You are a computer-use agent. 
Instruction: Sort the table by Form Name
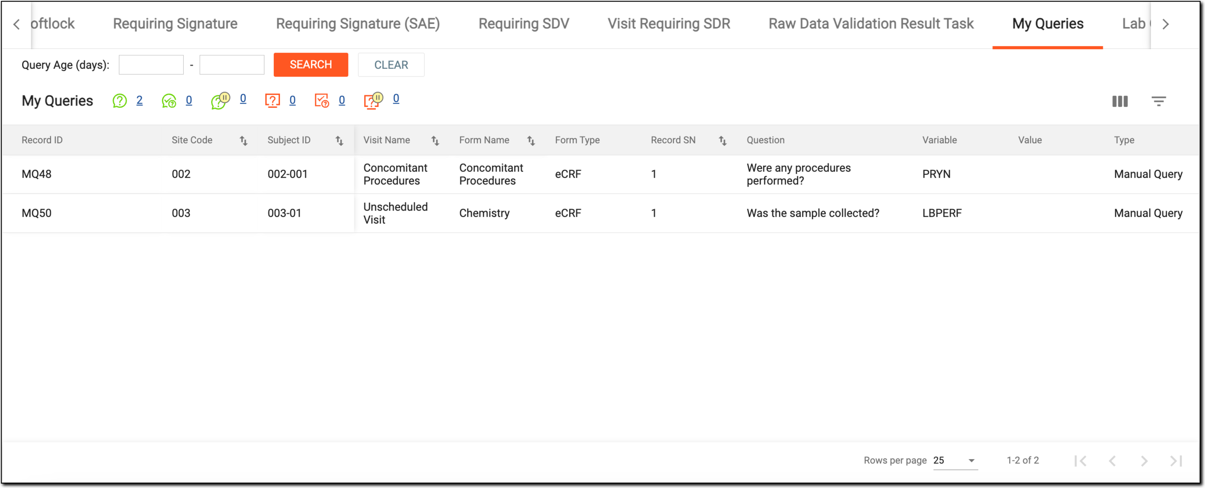pyautogui.click(x=531, y=140)
